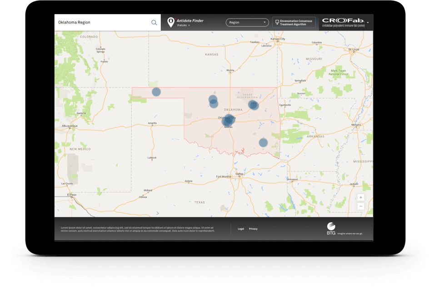Click the ARKANSAS state label
Screen dimensions: 434x287
click(x=315, y=136)
